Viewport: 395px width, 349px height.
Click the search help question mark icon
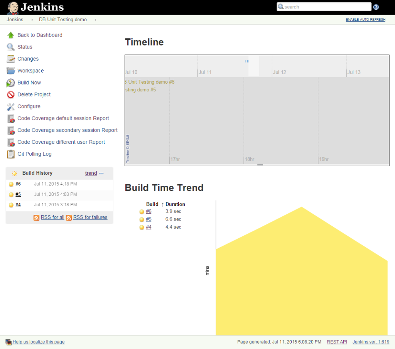tap(376, 7)
